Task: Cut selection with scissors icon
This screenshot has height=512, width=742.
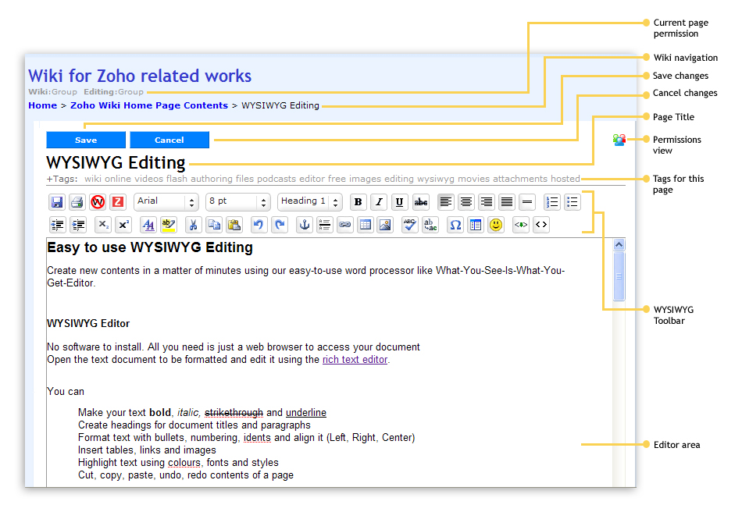Action: pos(193,225)
